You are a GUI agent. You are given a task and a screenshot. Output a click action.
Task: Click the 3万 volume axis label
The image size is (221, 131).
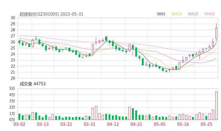coord(12,101)
